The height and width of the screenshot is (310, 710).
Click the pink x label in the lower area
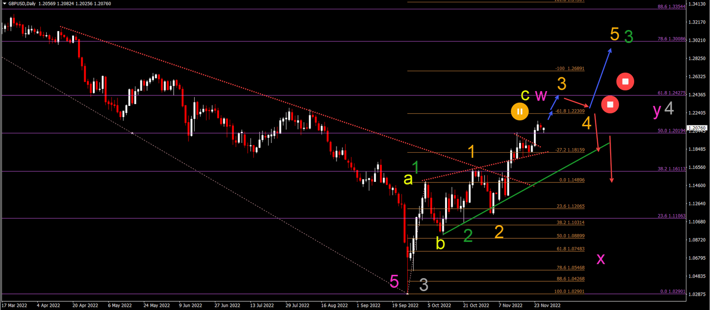tap(600, 260)
